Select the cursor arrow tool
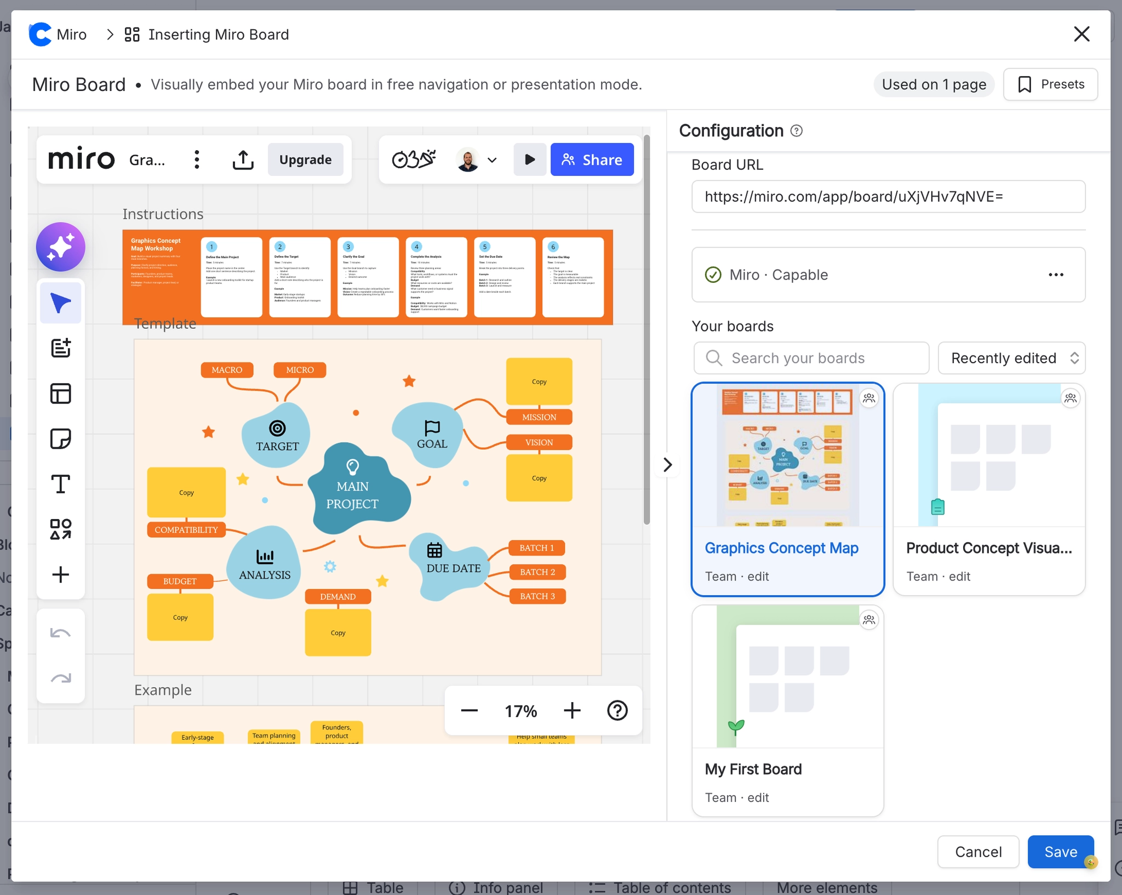 click(x=60, y=303)
